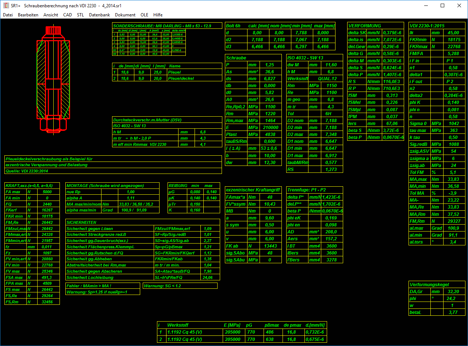The image size is (468, 346).
Task: Open the Ansicht menu
Action: click(51, 15)
